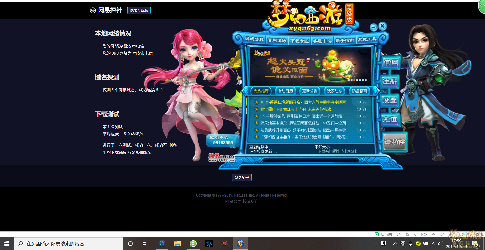Click the QQ penguin tray icon
This screenshot has height=250, width=485.
coord(411,244)
